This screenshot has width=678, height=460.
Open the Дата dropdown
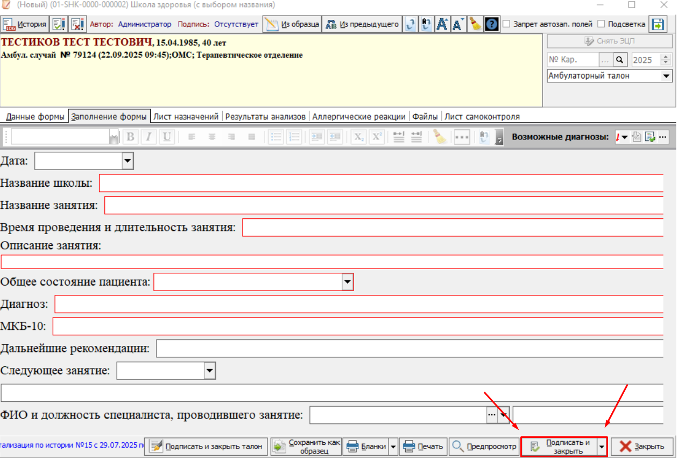pyautogui.click(x=128, y=161)
